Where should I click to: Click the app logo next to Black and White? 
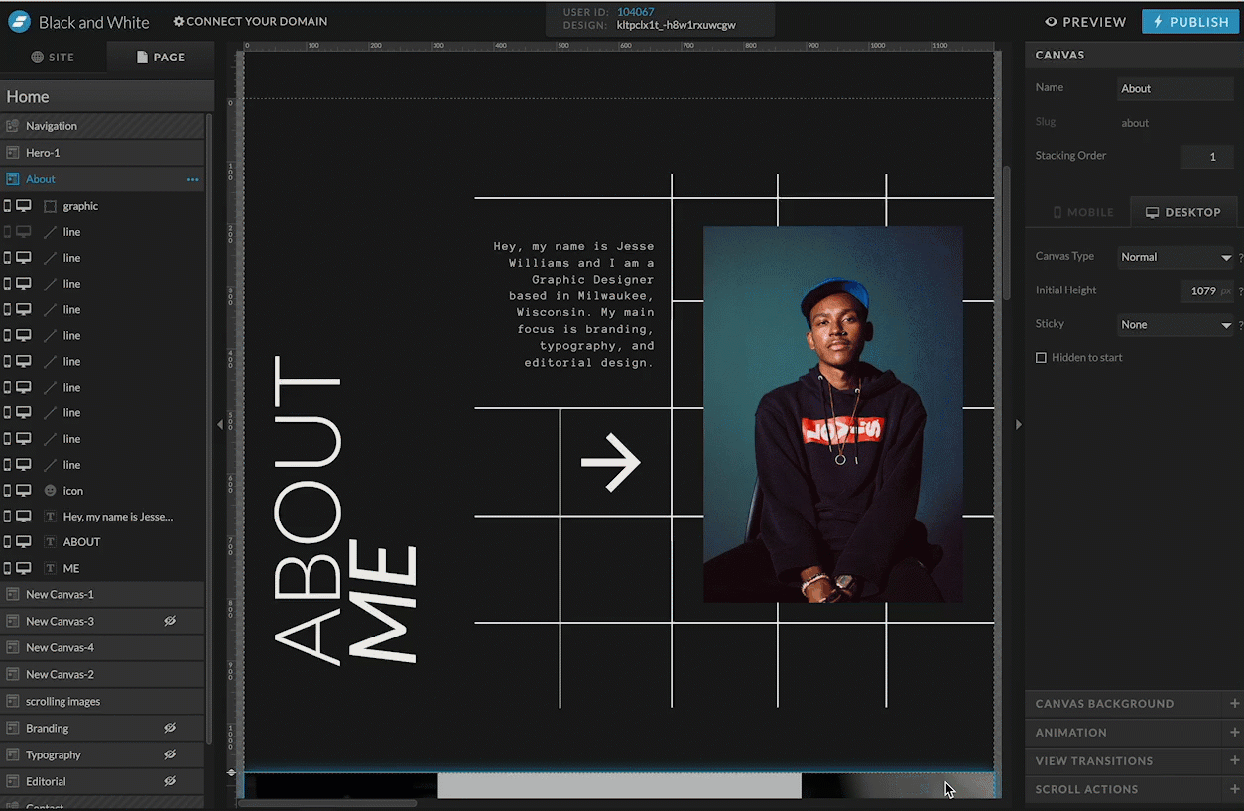tap(19, 22)
